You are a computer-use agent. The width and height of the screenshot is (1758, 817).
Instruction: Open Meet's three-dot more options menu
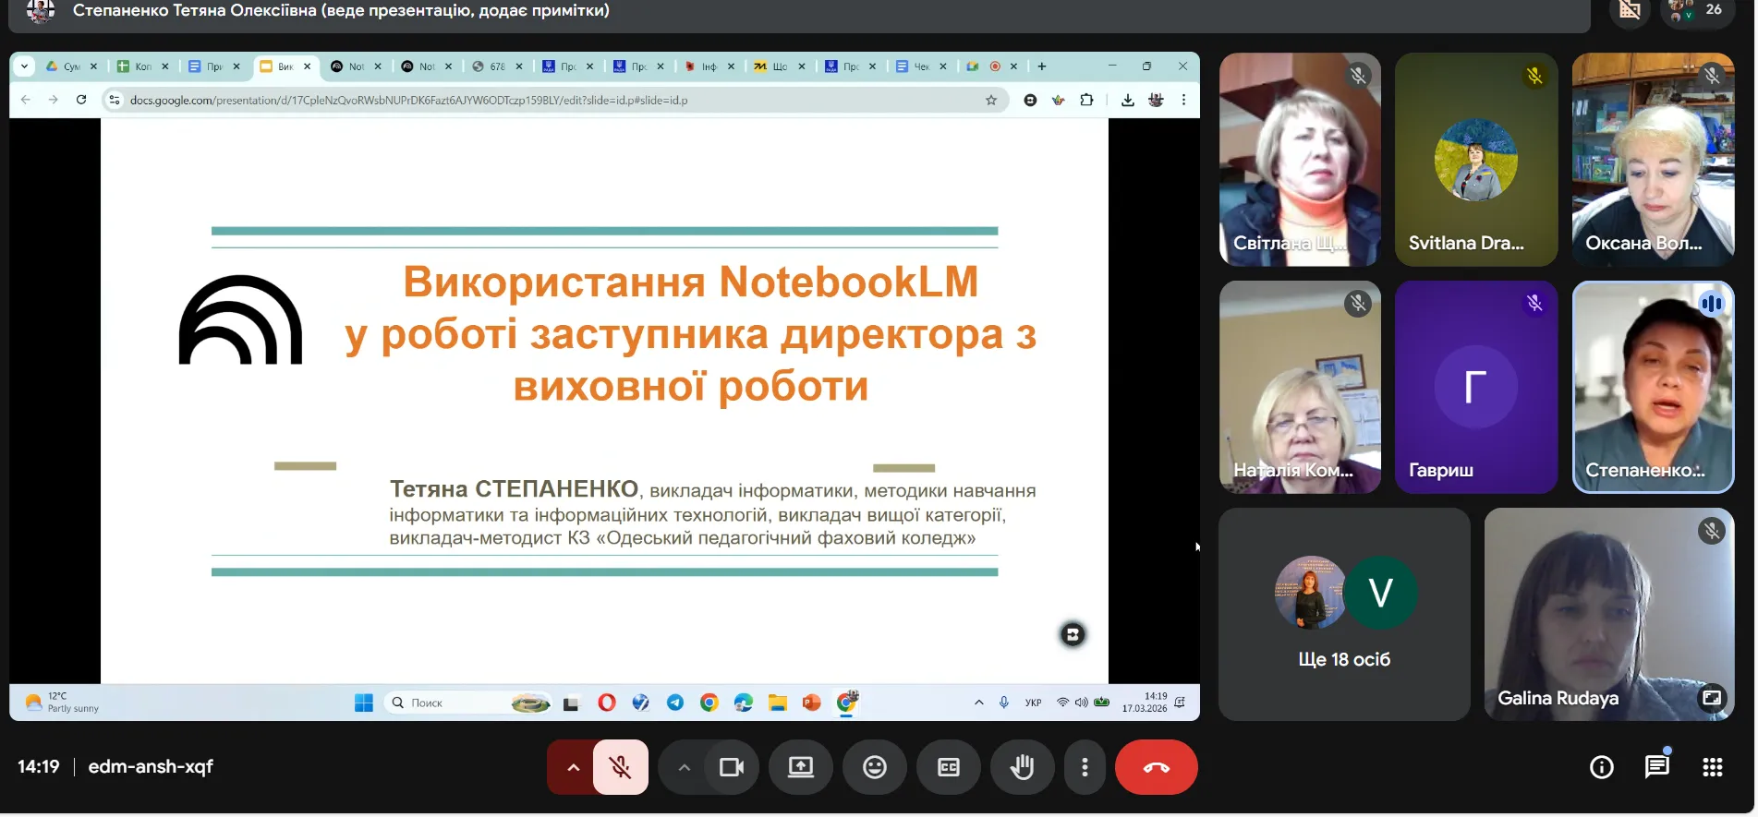coord(1085,767)
